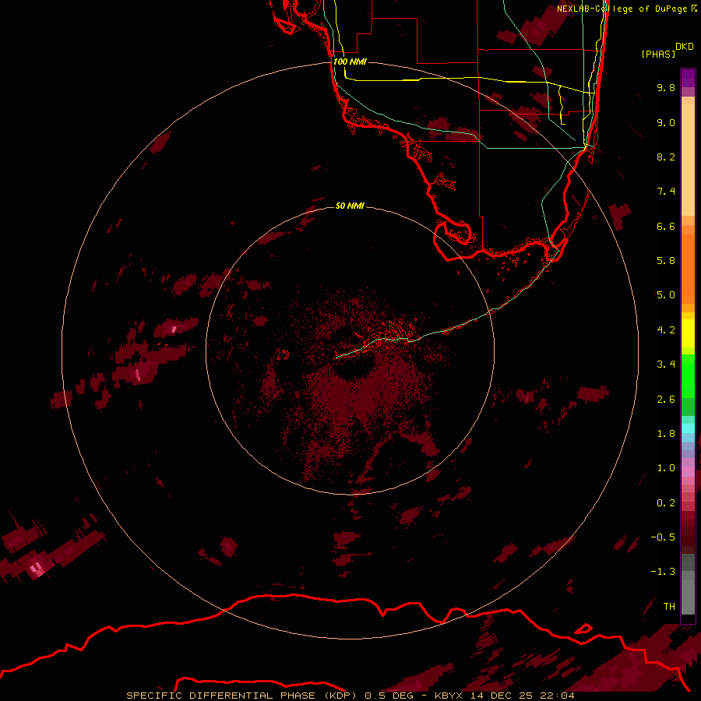Screen dimensions: 701x701
Task: Click the 6.6 value on the scale
Action: 666,226
